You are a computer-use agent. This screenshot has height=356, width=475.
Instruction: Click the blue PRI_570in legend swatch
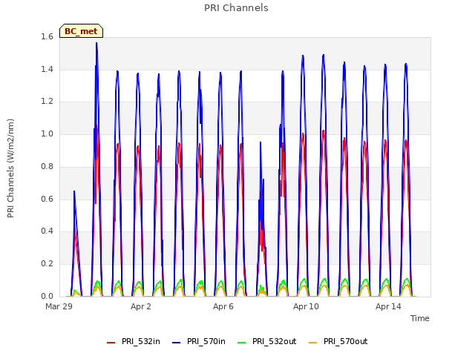[x=177, y=343]
